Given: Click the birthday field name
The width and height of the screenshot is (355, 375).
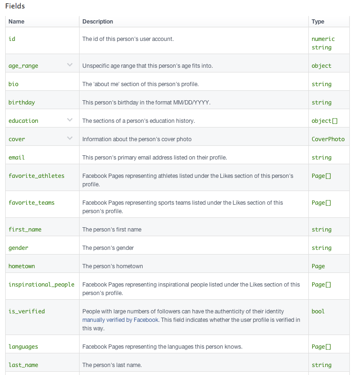Looking at the screenshot, I should click(22, 103).
